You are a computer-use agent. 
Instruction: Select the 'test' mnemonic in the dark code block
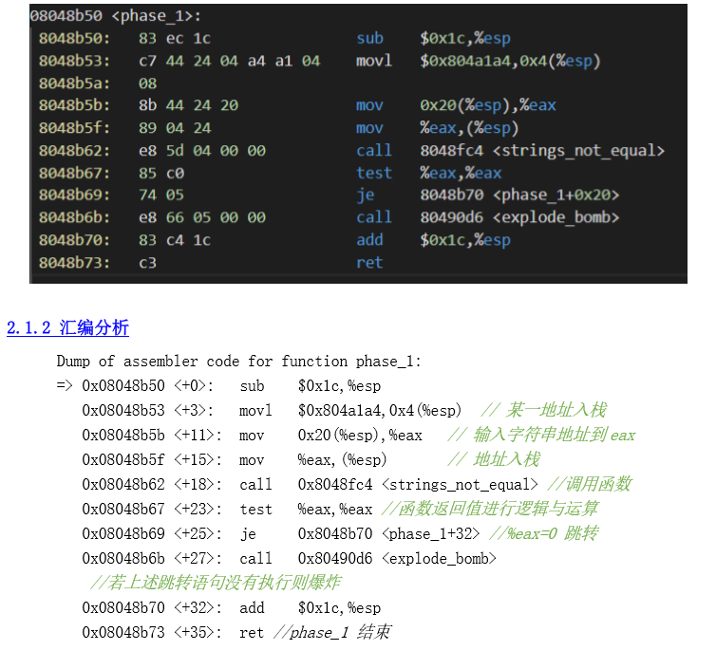pyautogui.click(x=374, y=173)
